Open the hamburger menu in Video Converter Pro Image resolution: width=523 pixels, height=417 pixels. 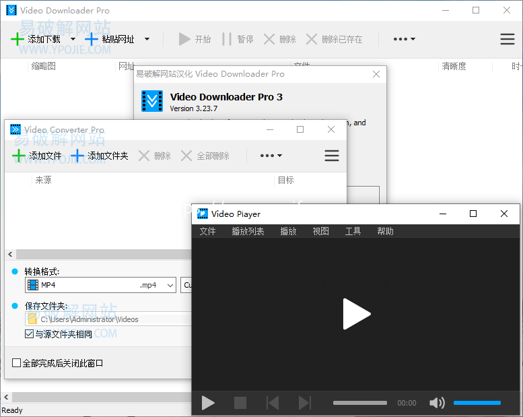[332, 156]
